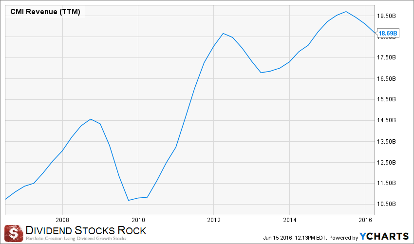Click the 2010 label on the x-axis

[x=138, y=219]
